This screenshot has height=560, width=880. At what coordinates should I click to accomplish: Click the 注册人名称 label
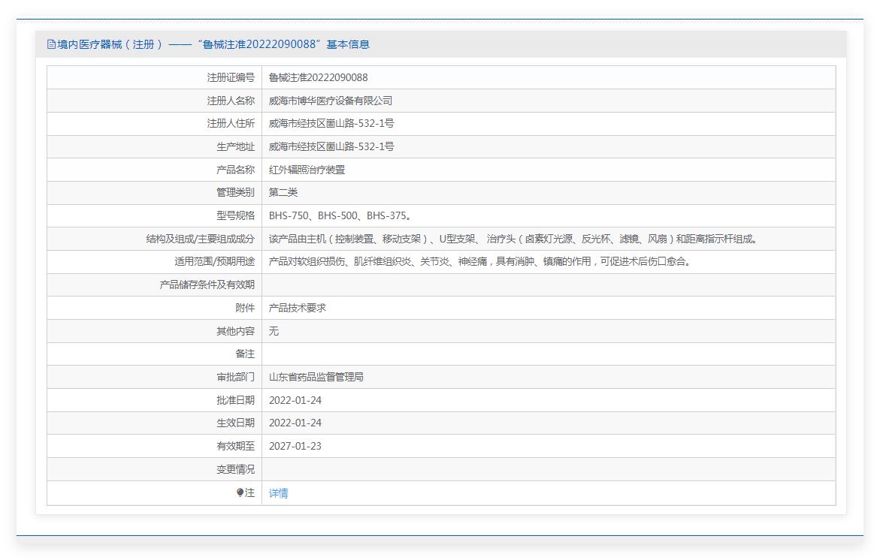tap(231, 101)
